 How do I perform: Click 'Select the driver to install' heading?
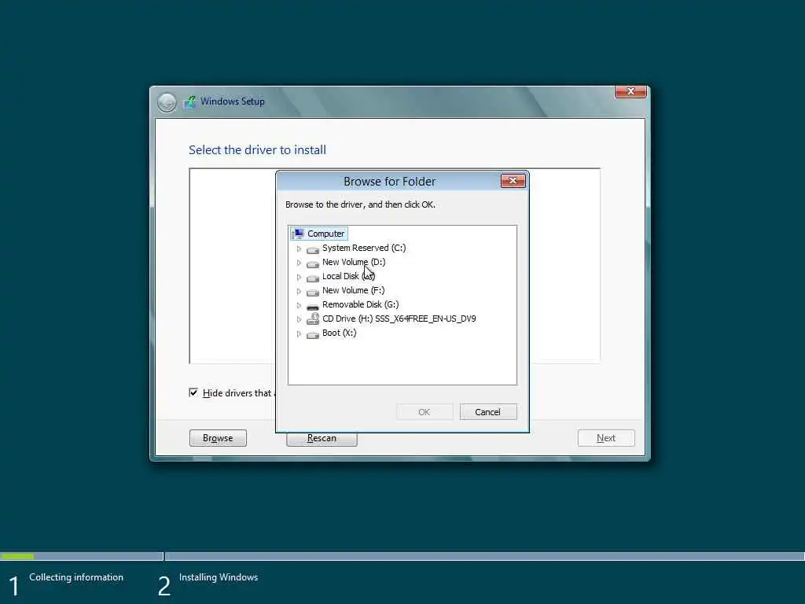tap(257, 150)
